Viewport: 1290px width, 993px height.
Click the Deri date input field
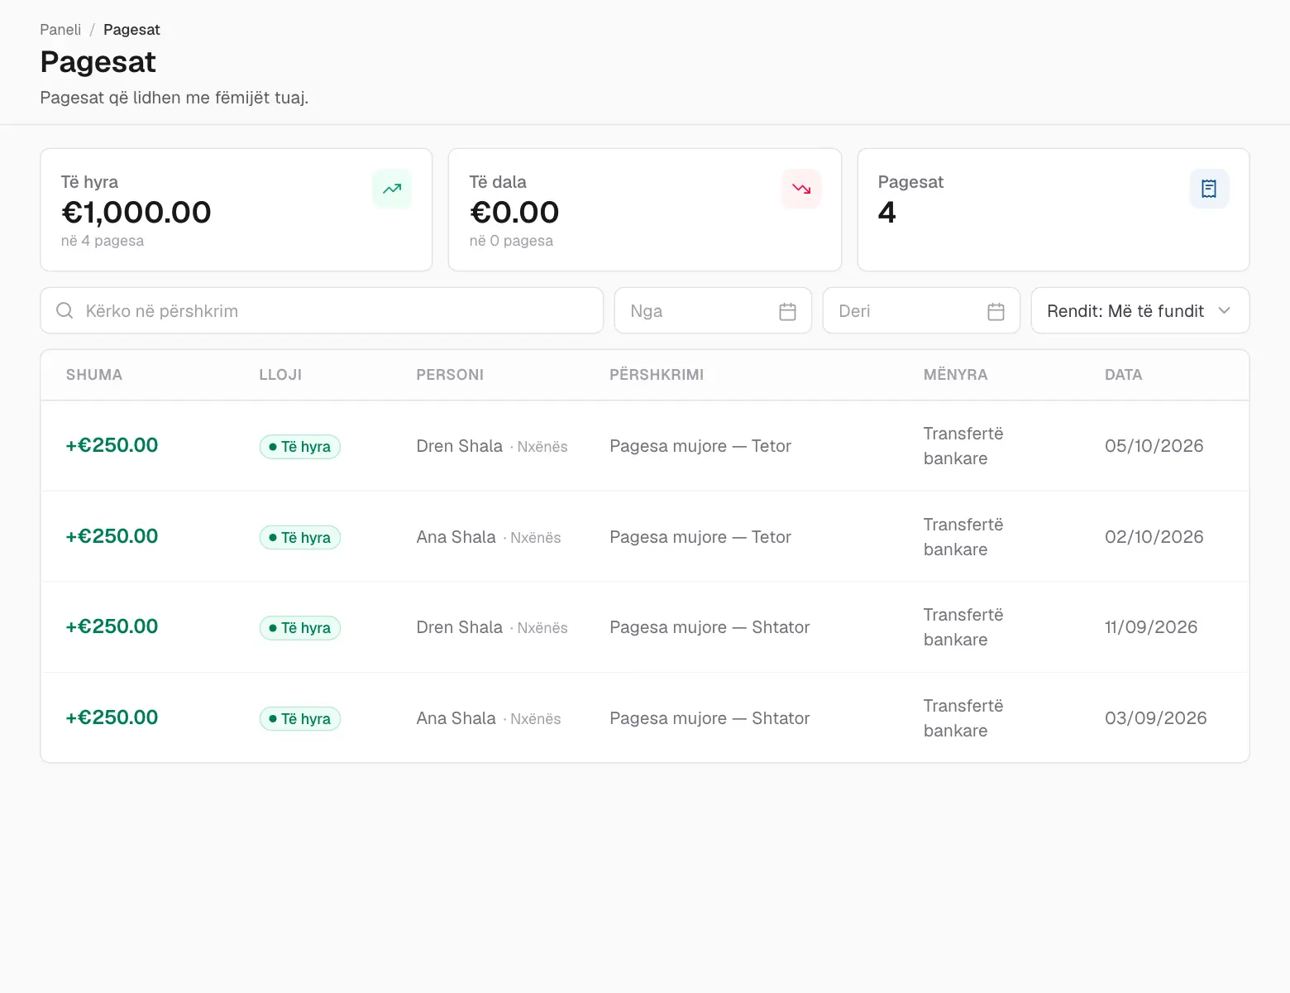(x=921, y=311)
